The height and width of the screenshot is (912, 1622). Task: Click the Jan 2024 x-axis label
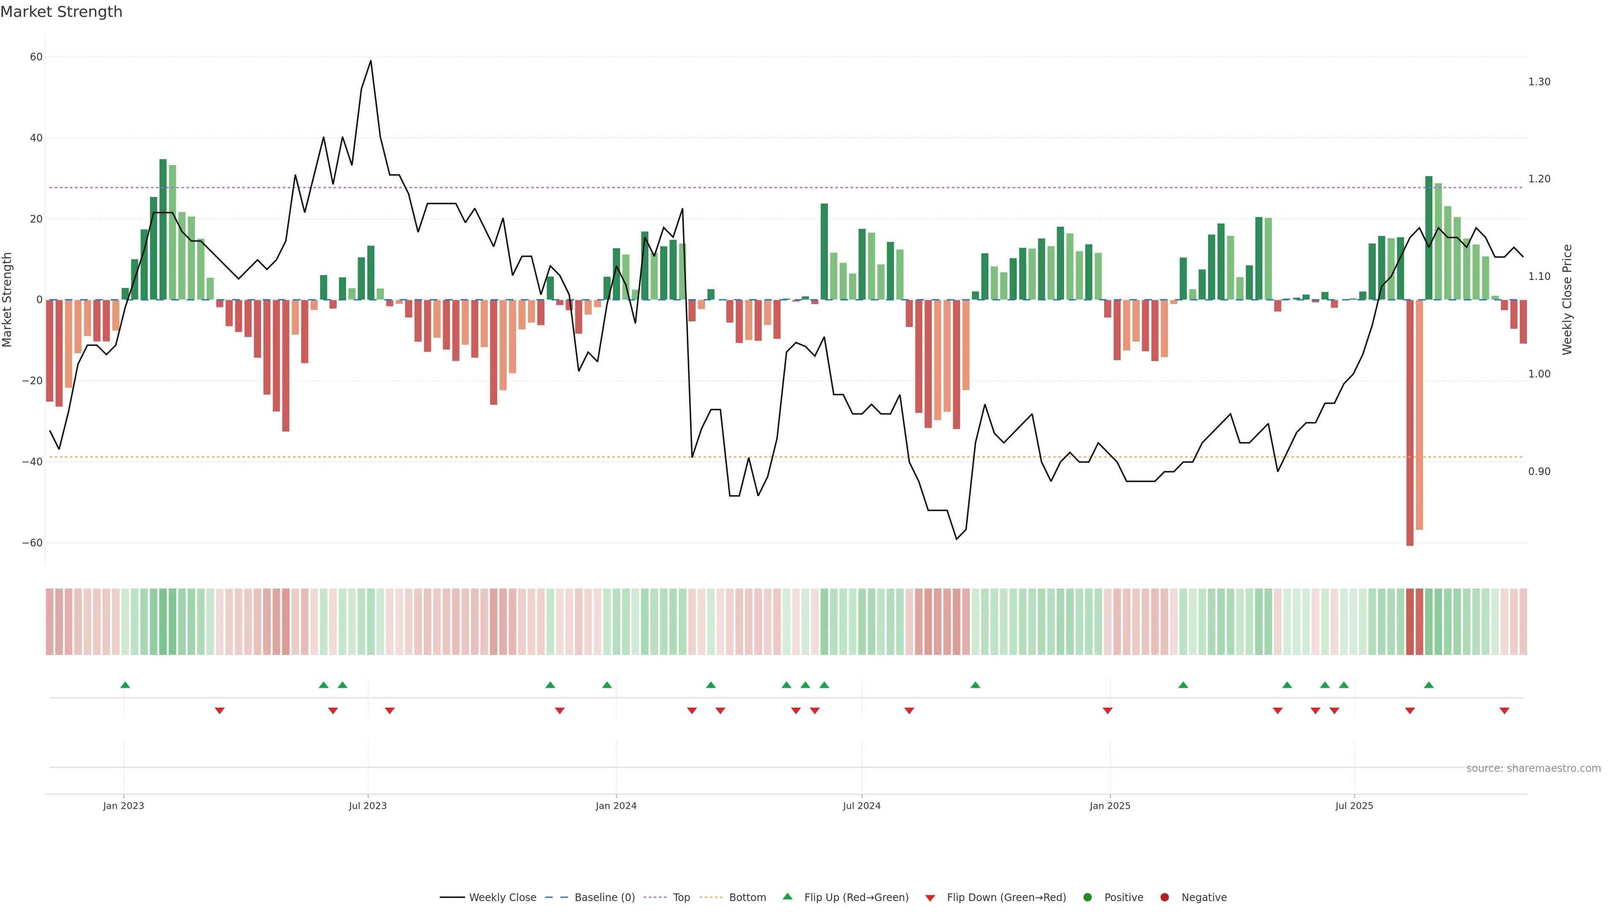[616, 806]
